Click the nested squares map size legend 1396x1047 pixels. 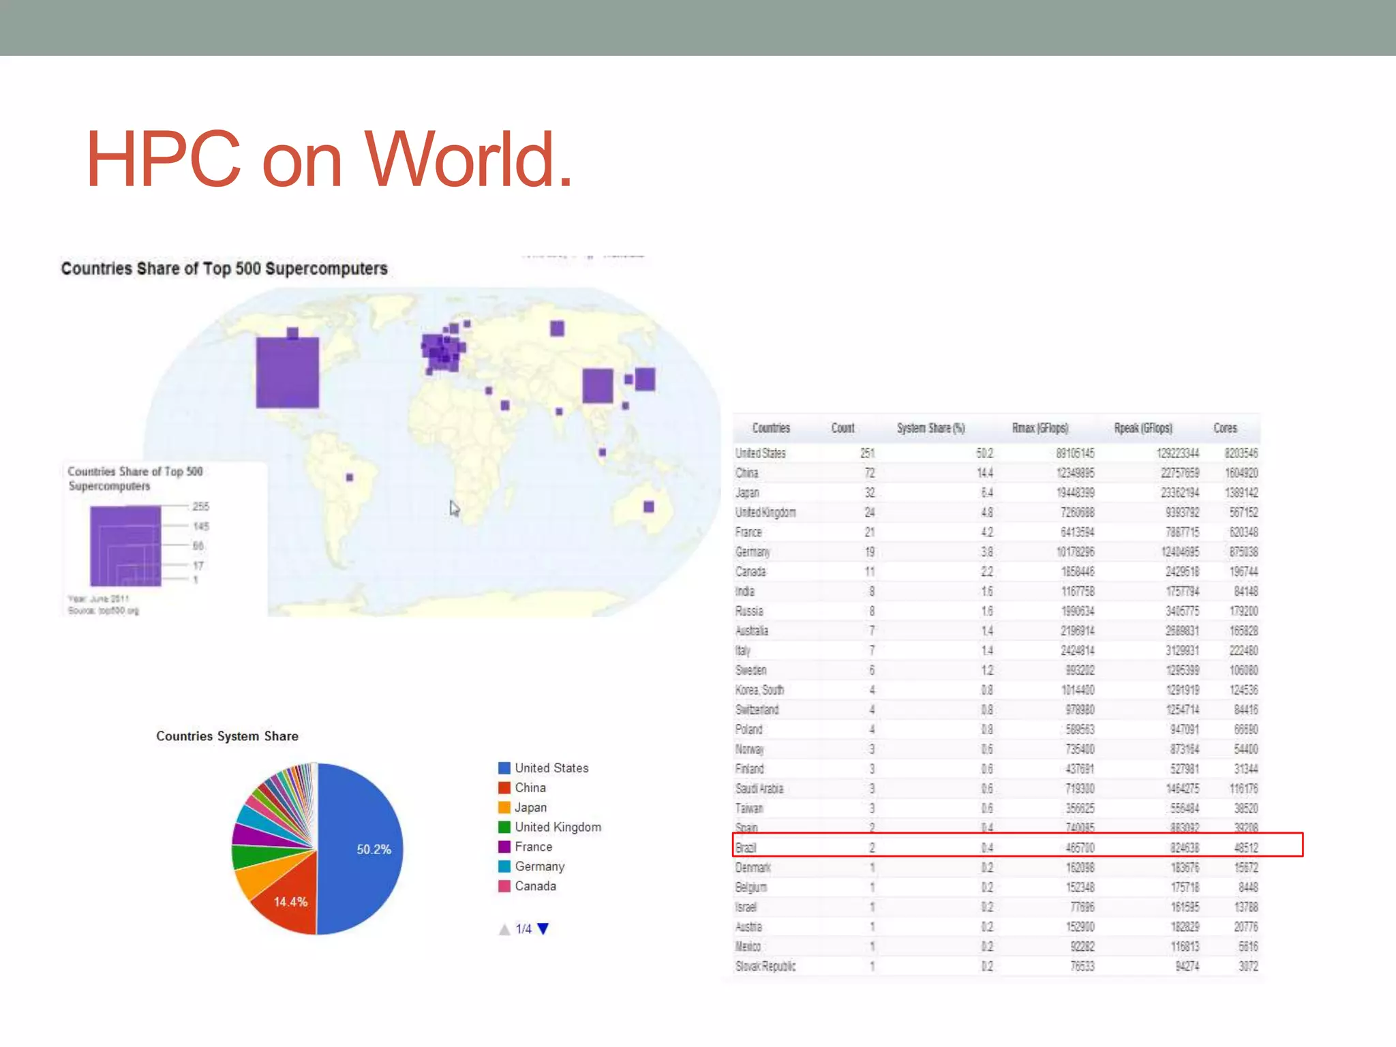pyautogui.click(x=125, y=545)
